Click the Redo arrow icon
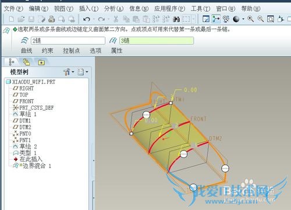Image resolution: width=291 pixels, height=210 pixels. 101,19
